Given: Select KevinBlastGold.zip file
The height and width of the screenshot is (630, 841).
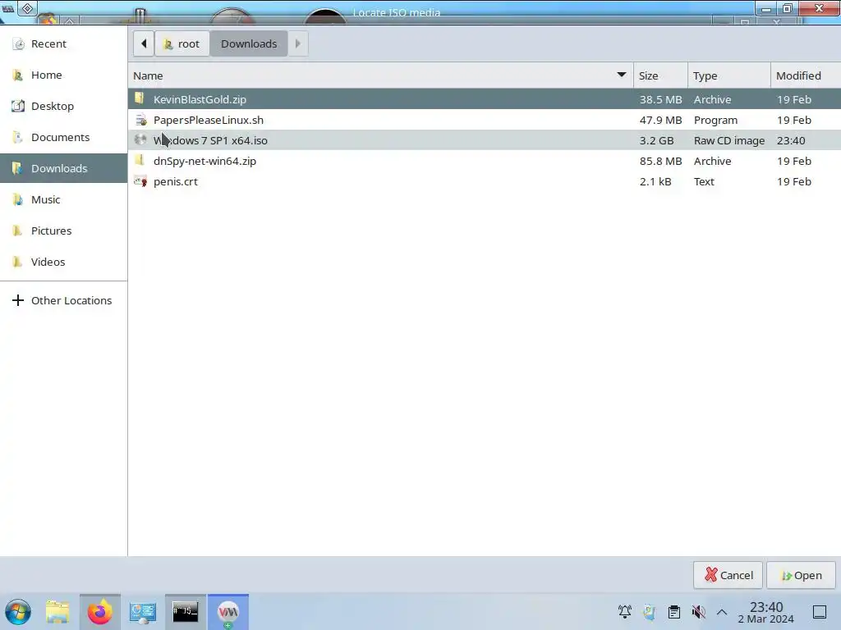Looking at the screenshot, I should (485, 99).
